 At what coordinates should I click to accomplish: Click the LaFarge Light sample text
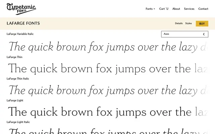coord(108,112)
